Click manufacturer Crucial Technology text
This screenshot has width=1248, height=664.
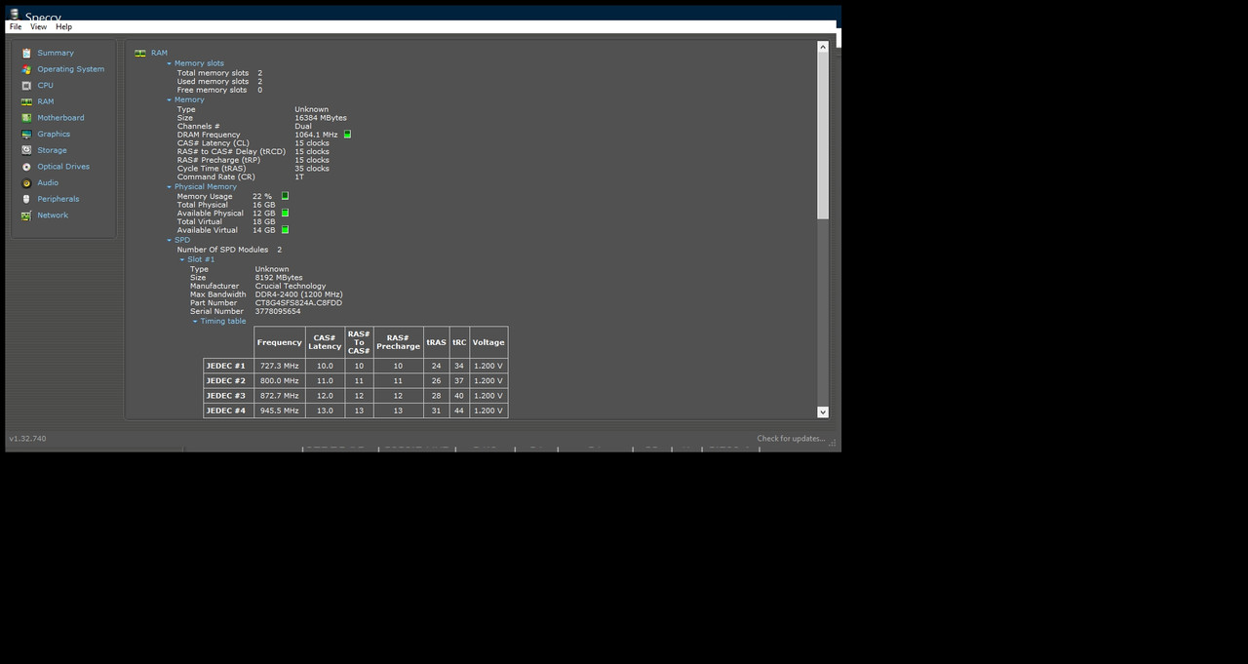click(x=291, y=287)
